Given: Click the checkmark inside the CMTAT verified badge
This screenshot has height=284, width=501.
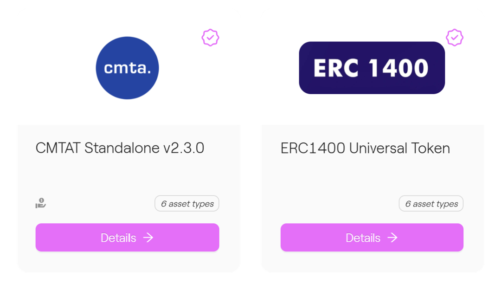Looking at the screenshot, I should 211,37.
